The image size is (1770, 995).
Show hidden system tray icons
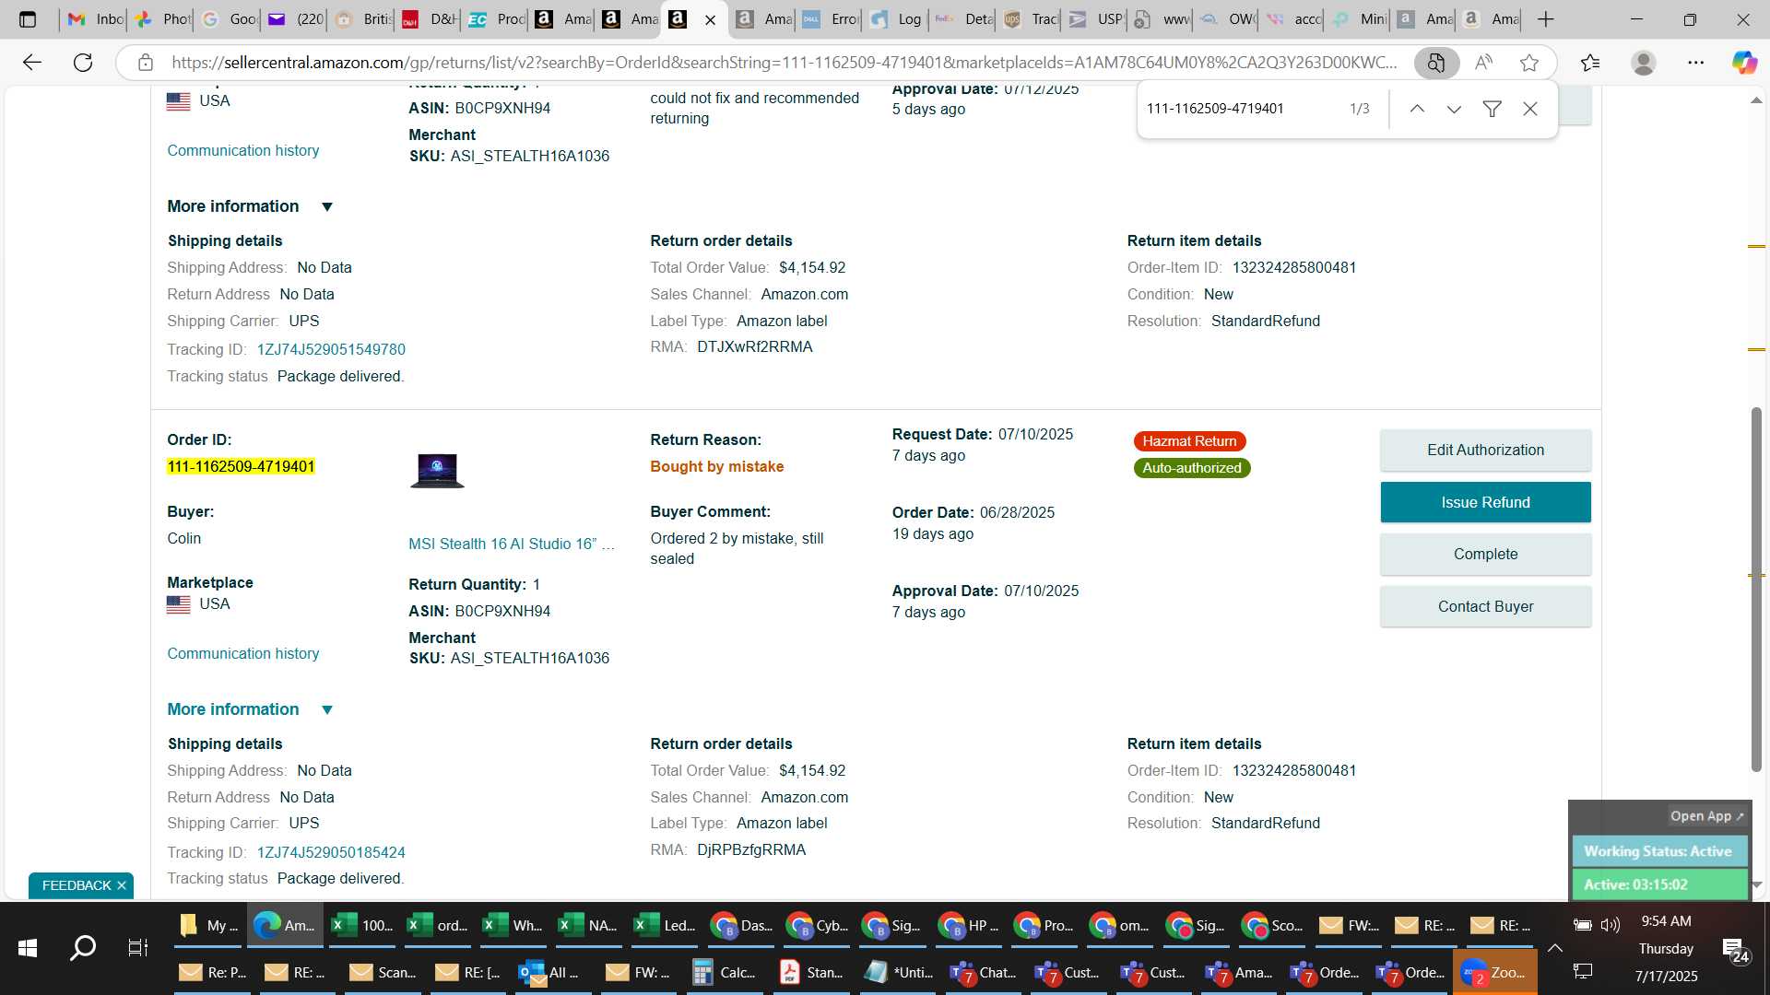coord(1554,948)
